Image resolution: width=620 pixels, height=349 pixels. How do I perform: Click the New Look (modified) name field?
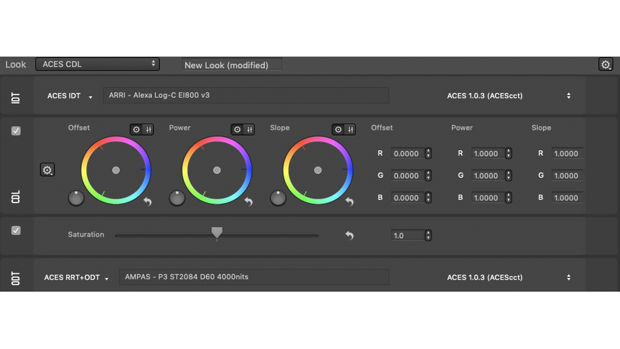(x=232, y=65)
